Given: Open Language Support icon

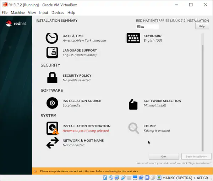Looking at the screenshot, I should point(52,52).
